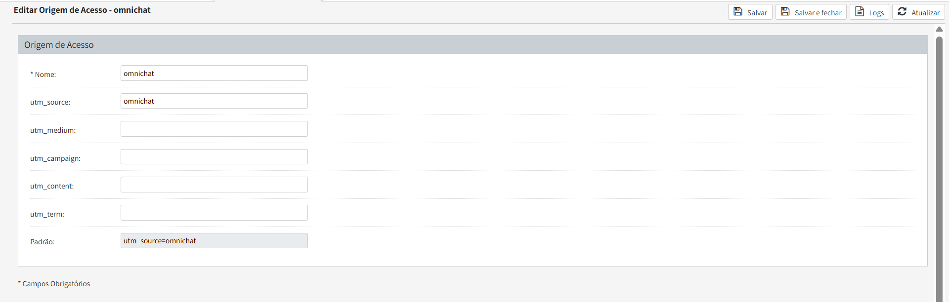Click the read-only Padrão field
Viewport: 949px width, 302px height.
214,241
